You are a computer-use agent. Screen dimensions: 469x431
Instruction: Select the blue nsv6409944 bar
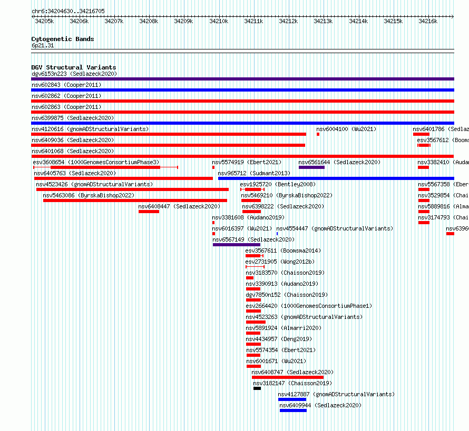coord(293,410)
